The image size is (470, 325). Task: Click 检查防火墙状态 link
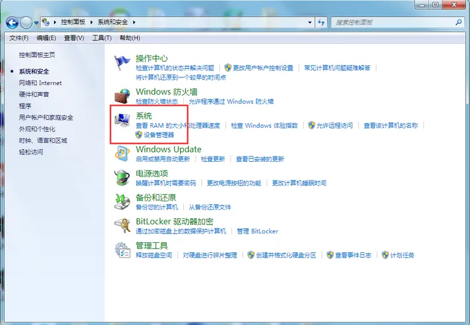click(157, 101)
